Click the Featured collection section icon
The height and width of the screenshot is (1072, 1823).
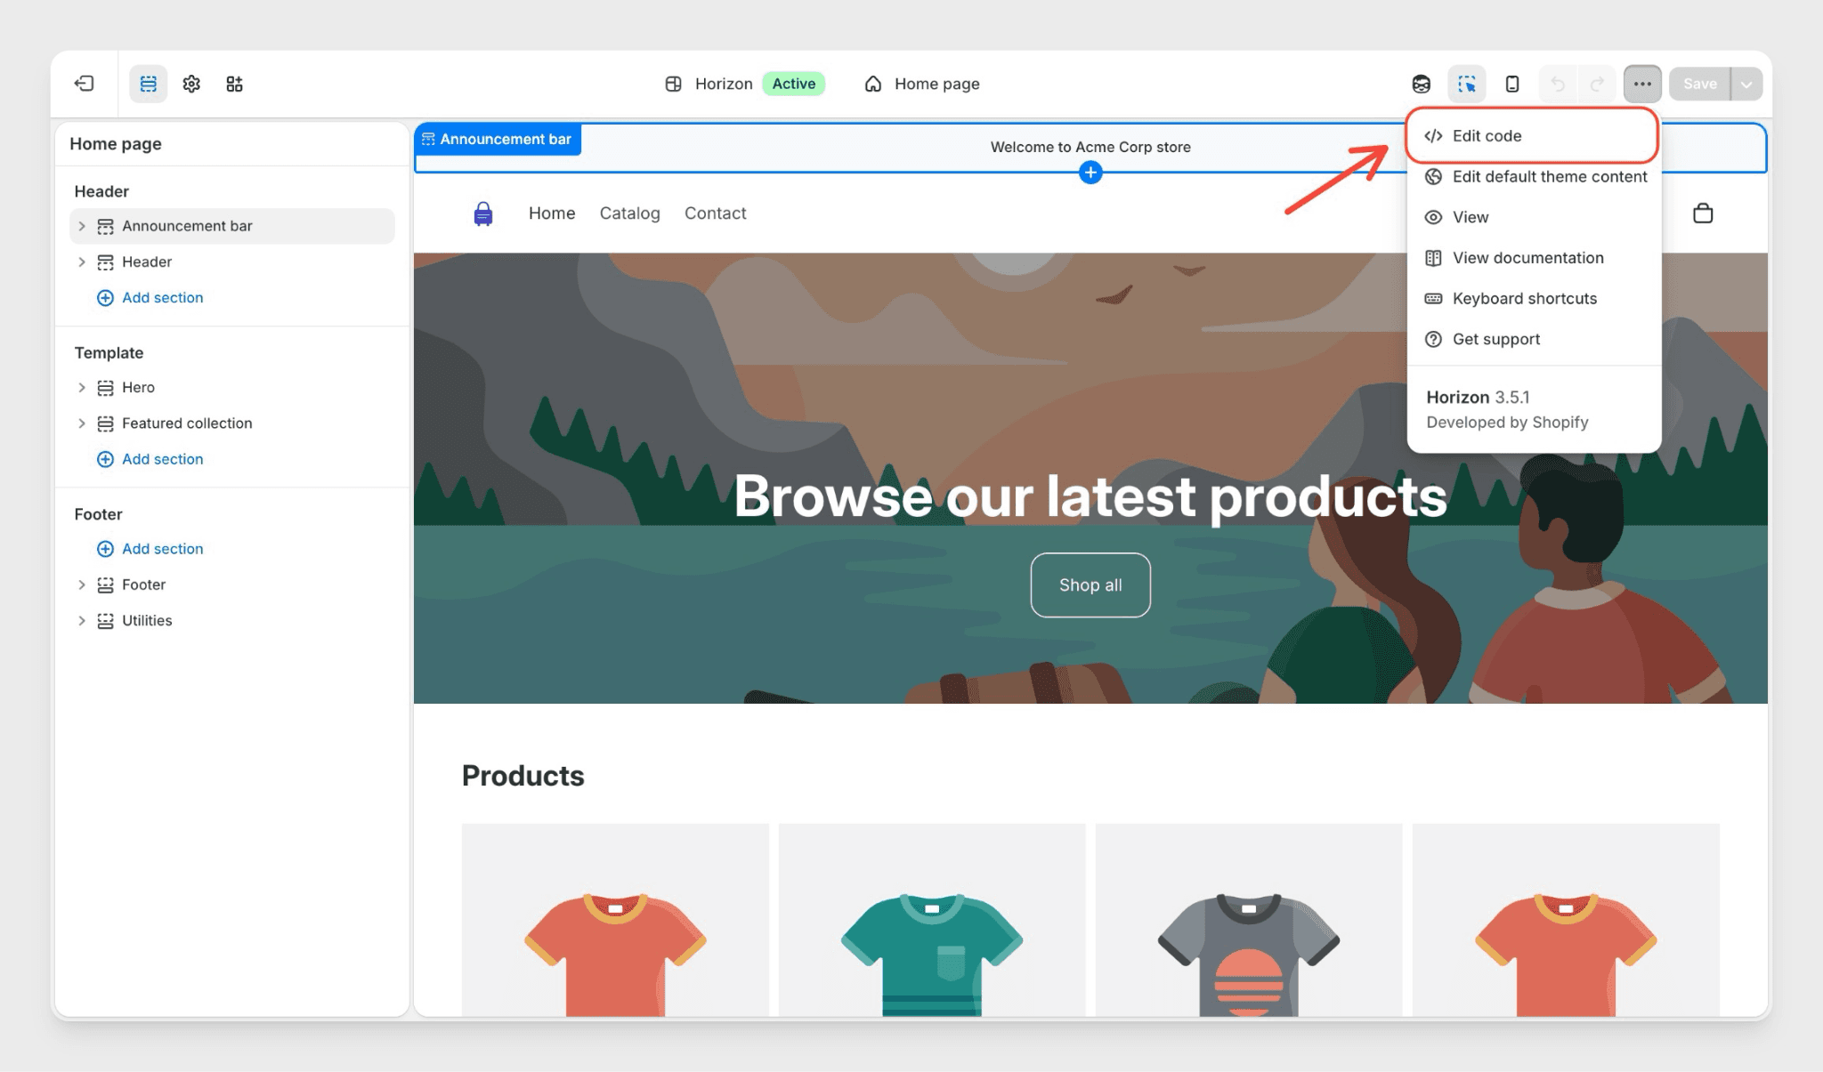[105, 423]
